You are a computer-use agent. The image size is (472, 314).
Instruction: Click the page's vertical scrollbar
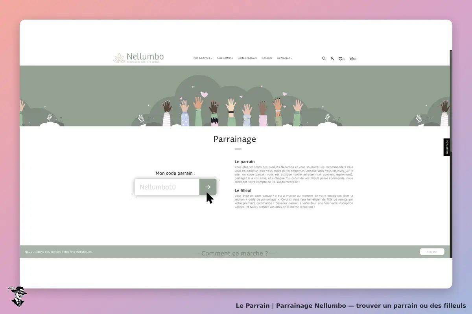pos(451,154)
